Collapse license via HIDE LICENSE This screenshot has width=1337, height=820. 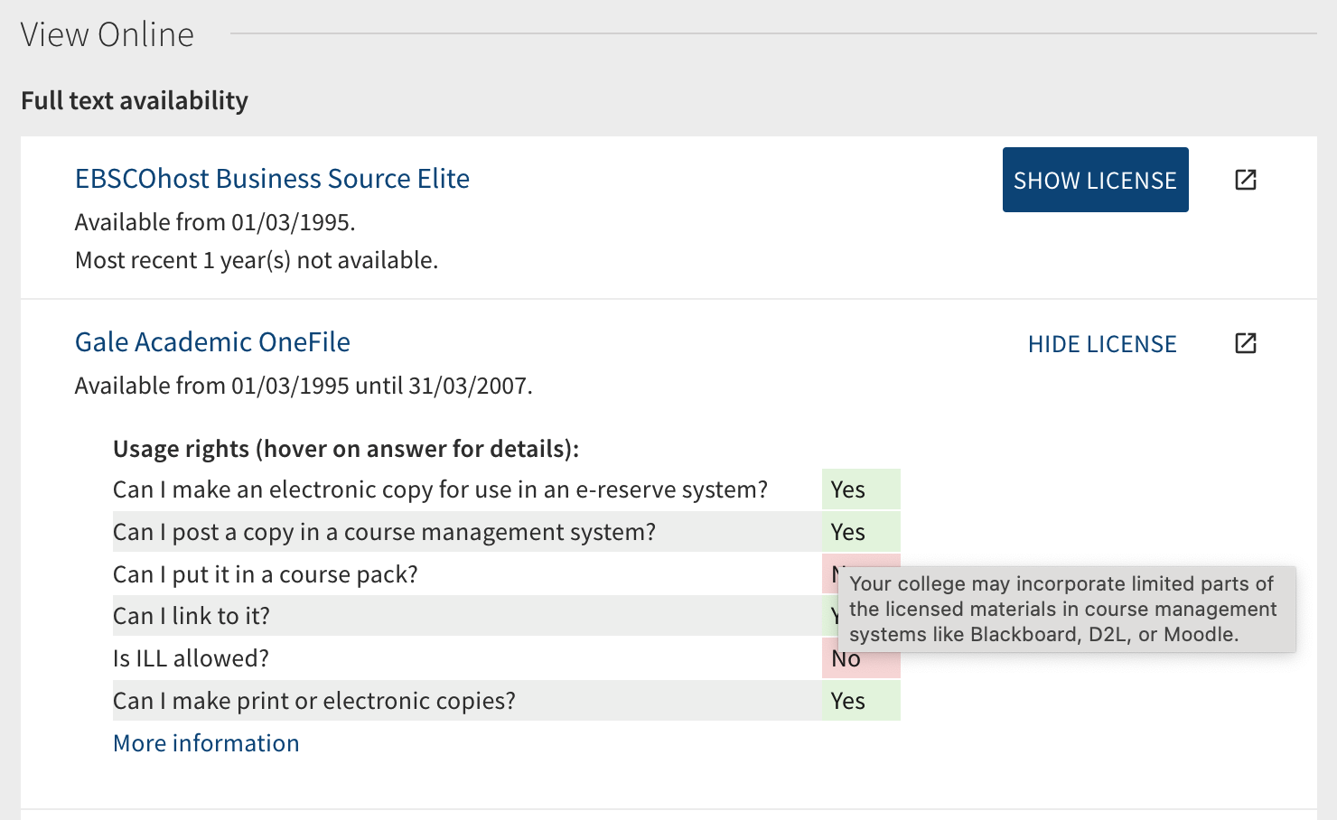(x=1102, y=344)
